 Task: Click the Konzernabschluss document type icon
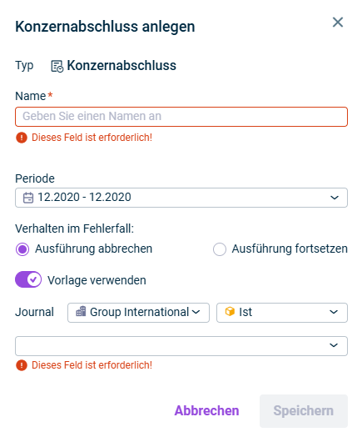[57, 66]
